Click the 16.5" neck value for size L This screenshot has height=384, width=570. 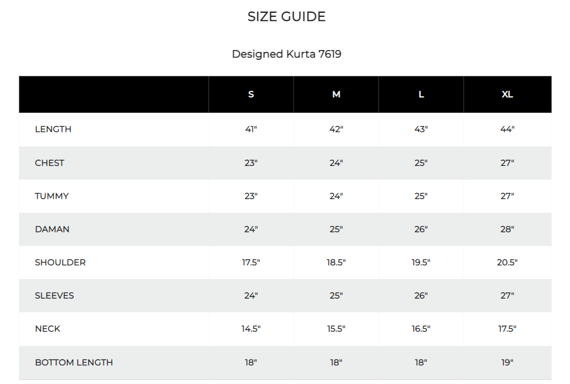tap(421, 329)
